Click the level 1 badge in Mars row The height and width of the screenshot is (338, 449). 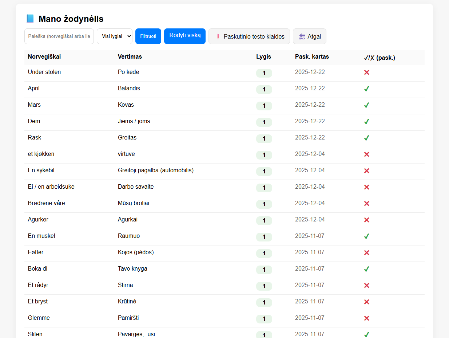pos(264,106)
